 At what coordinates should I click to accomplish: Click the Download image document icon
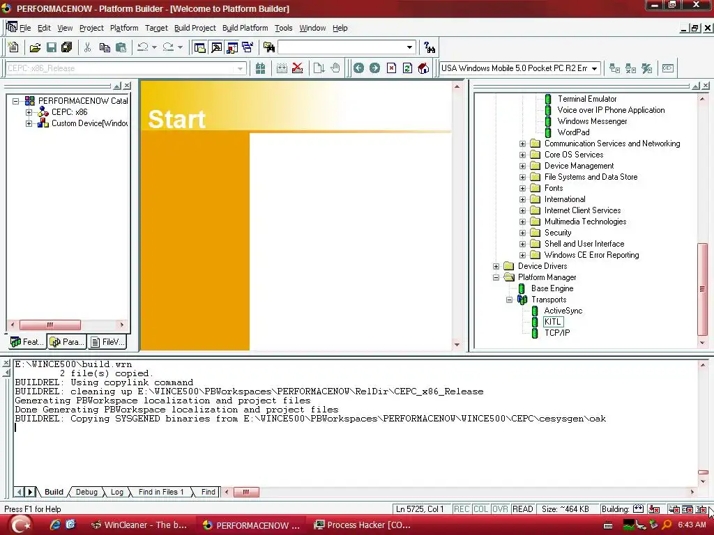click(319, 68)
